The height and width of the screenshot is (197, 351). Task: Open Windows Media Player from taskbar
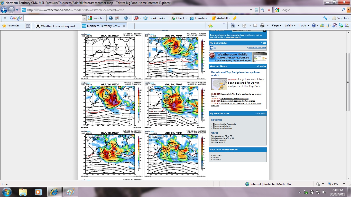(38, 192)
